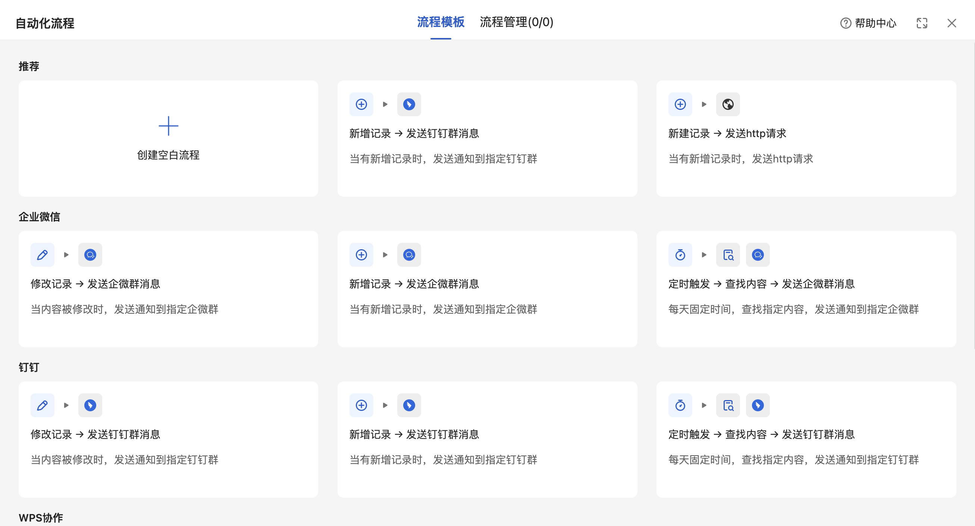Click DingTalk icon in 推荐 新增记录 card
Screen dimensions: 975x526
pyautogui.click(x=409, y=104)
